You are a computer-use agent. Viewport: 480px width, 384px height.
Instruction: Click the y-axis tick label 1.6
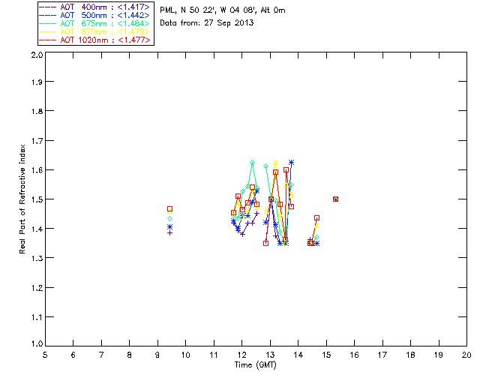click(x=37, y=170)
